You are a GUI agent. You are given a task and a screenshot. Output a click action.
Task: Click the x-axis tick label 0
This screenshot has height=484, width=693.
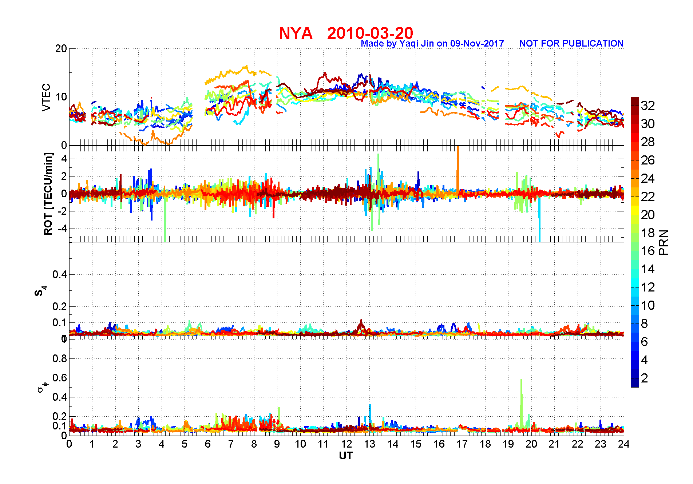(x=69, y=444)
